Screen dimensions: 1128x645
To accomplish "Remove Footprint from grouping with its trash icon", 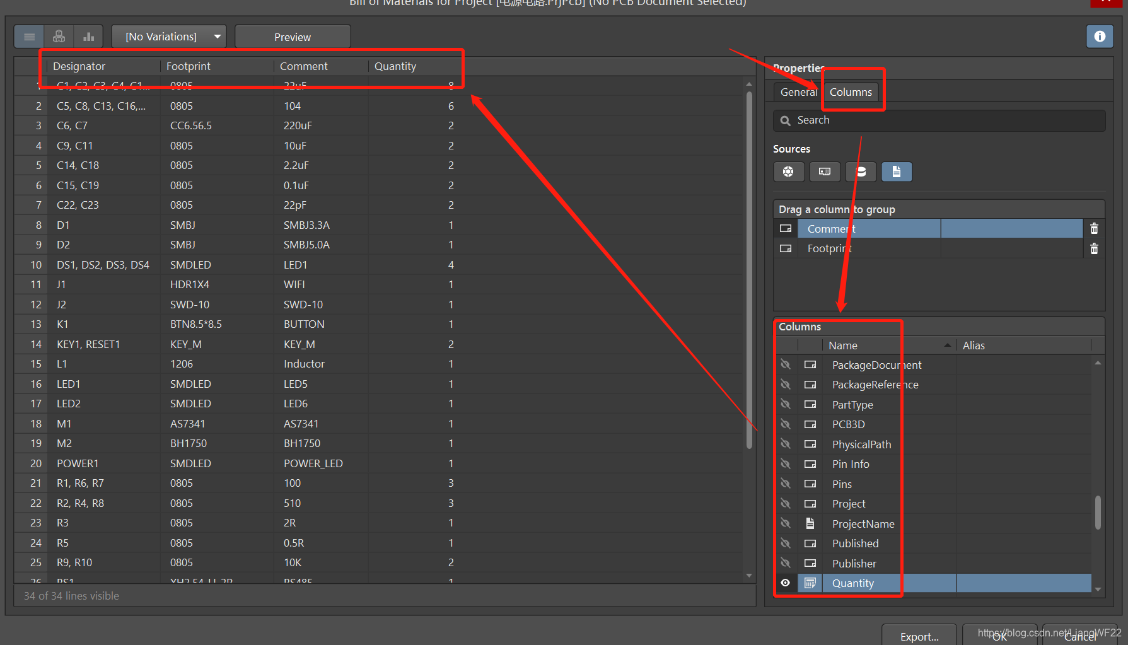I will coord(1094,248).
